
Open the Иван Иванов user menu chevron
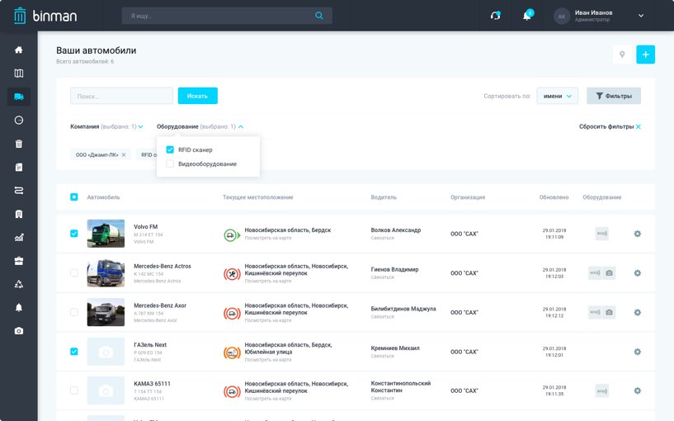pos(641,16)
